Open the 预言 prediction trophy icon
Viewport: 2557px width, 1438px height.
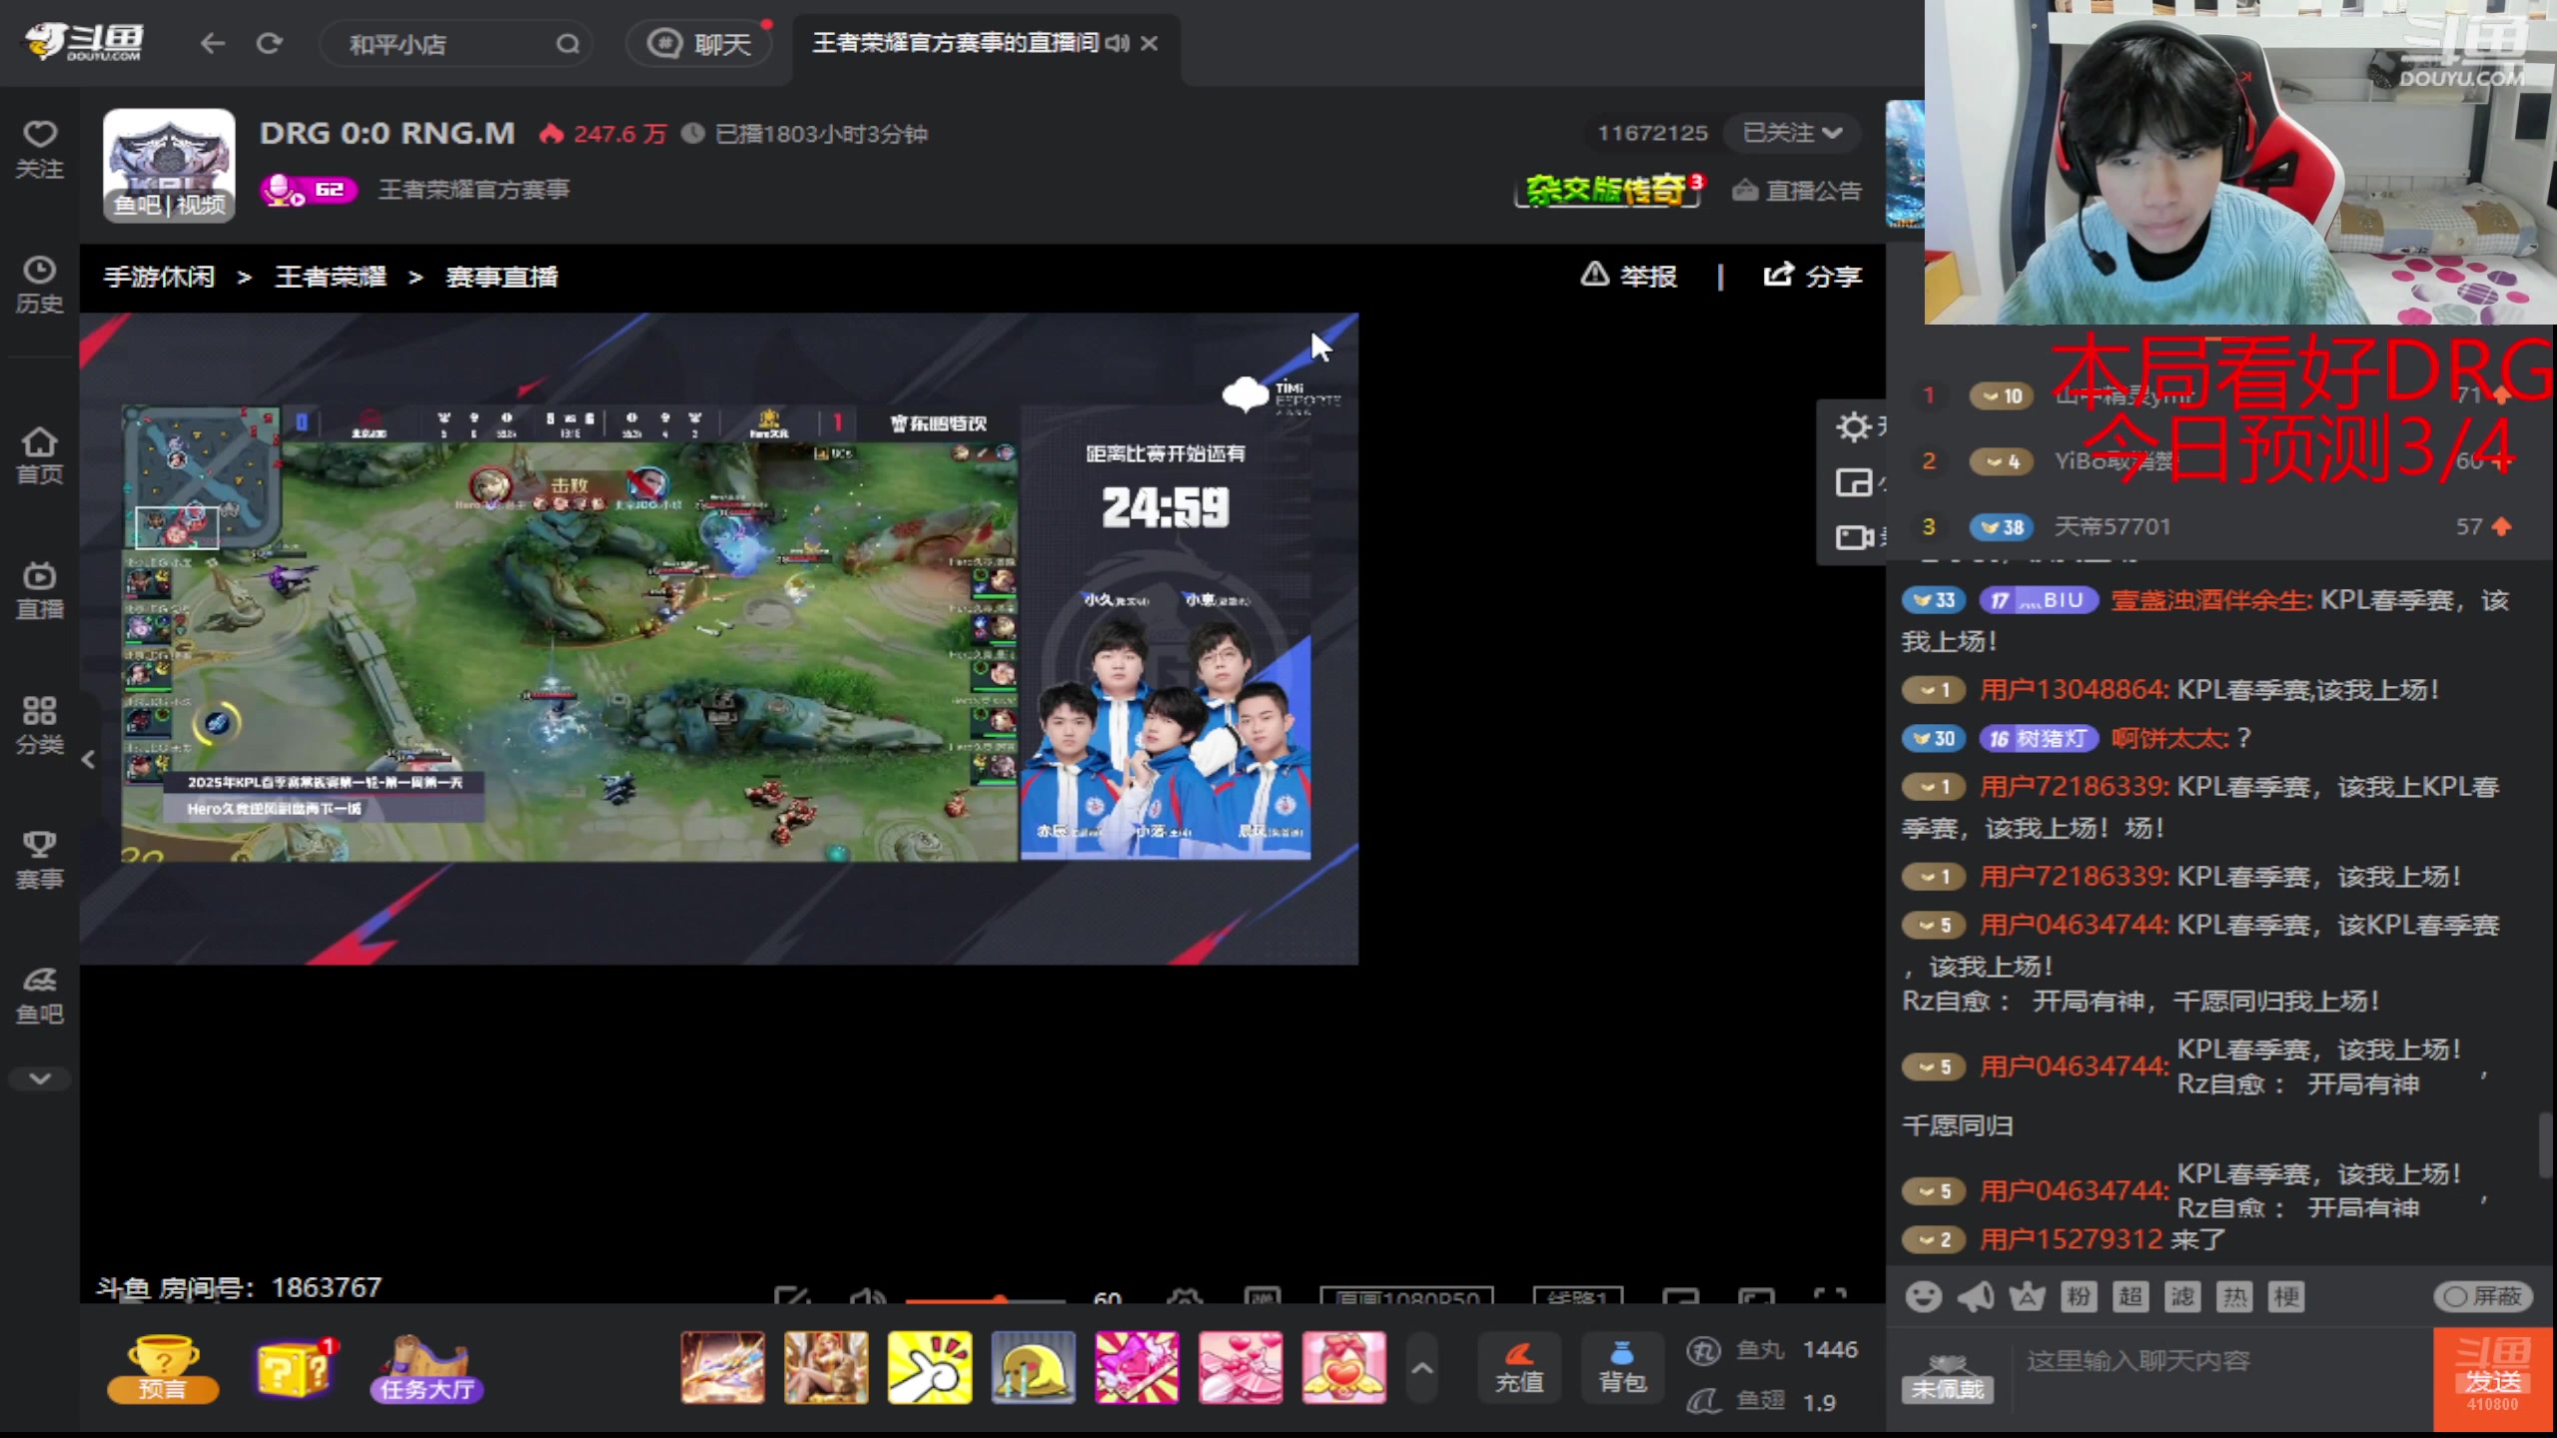[x=163, y=1368]
